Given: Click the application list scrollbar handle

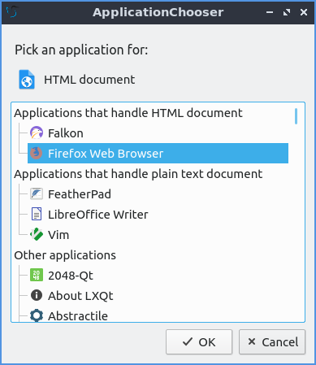Looking at the screenshot, I should (x=297, y=116).
